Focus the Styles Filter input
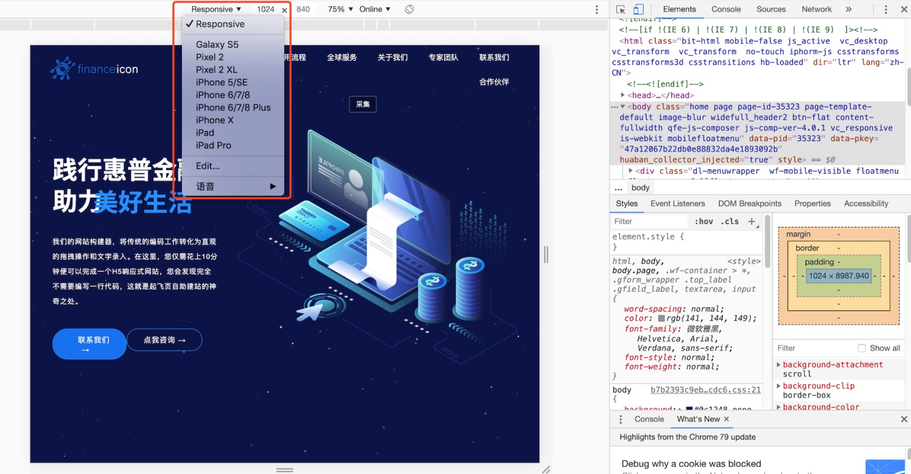 coord(650,222)
